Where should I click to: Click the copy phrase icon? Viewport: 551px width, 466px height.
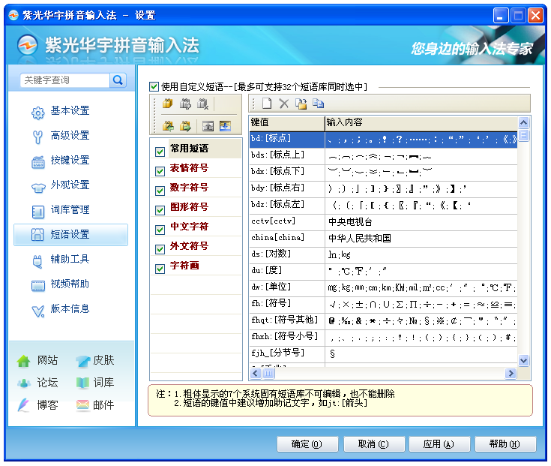[318, 103]
